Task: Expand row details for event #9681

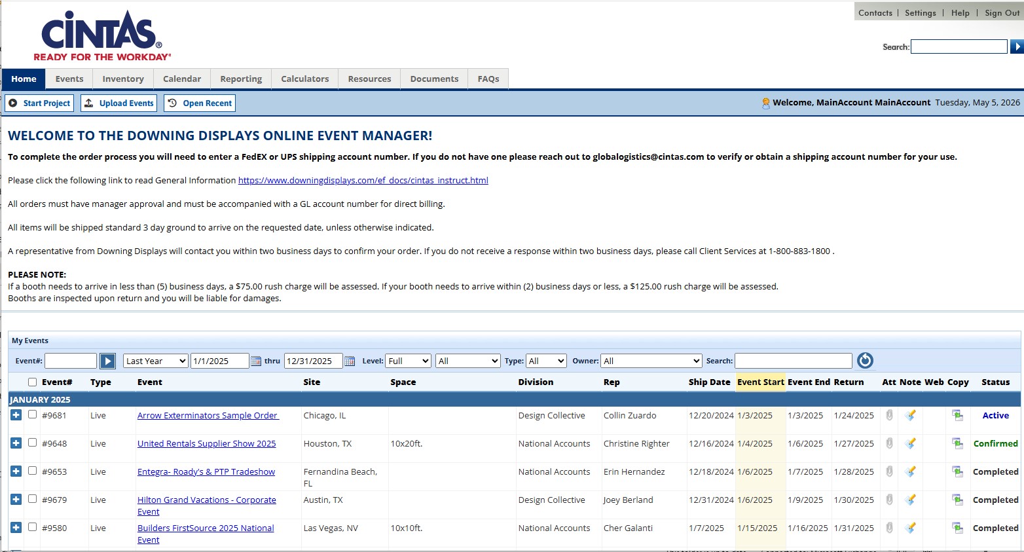Action: pos(16,414)
